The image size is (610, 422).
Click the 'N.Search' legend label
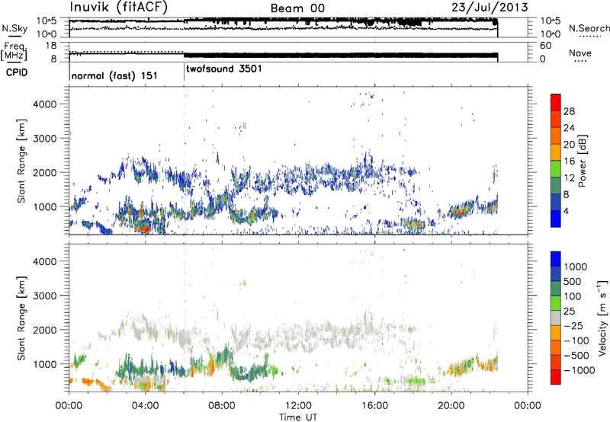pos(589,28)
